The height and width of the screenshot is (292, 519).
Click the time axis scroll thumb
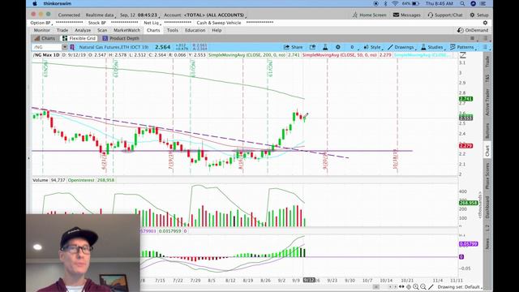pyautogui.click(x=376, y=287)
